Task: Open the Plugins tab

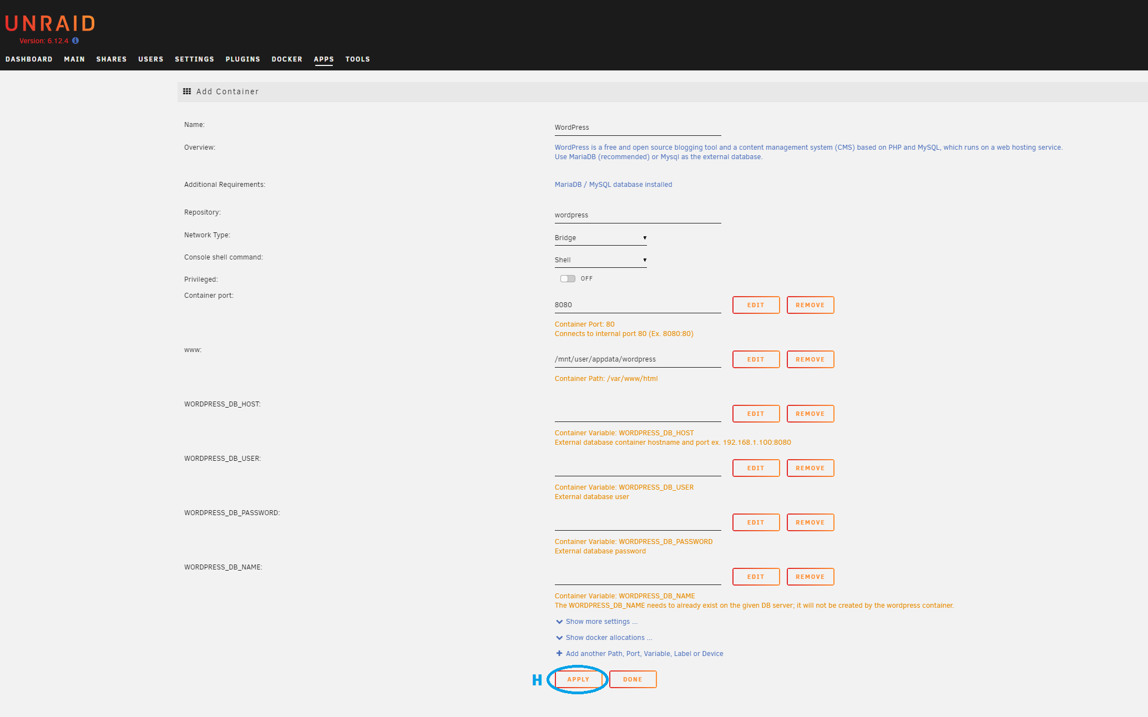Action: [242, 59]
